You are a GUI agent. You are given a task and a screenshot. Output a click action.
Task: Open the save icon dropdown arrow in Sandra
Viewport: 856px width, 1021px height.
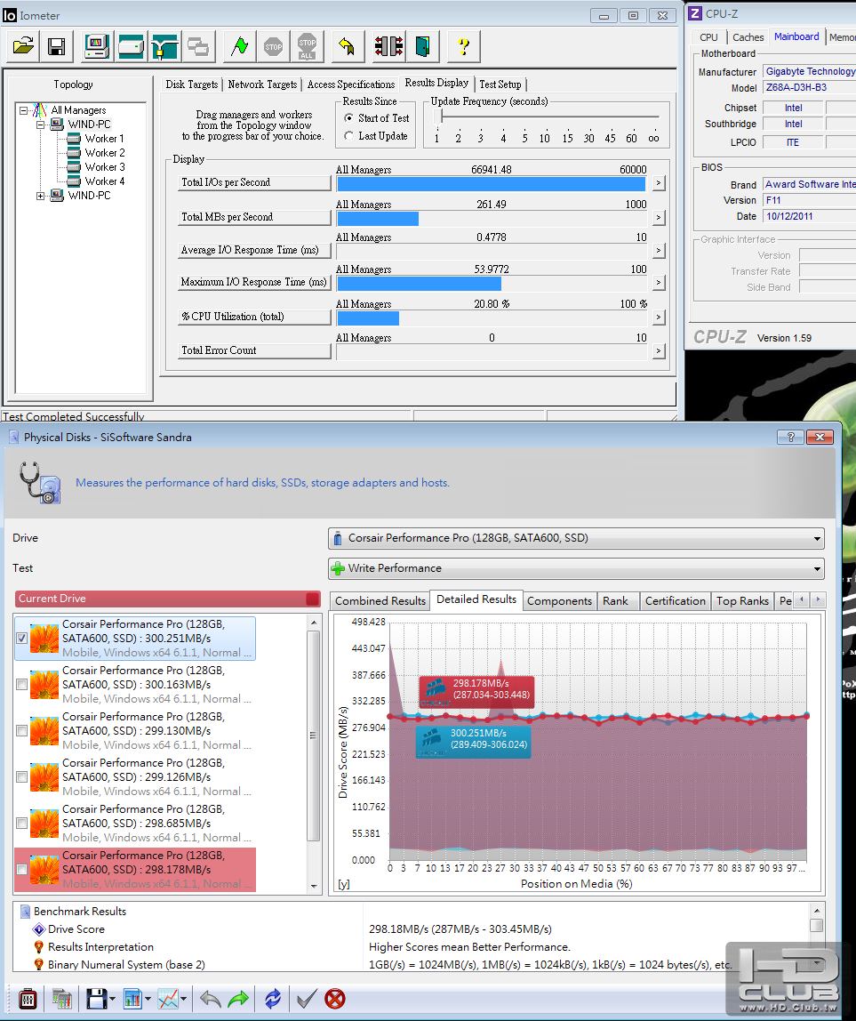113,999
